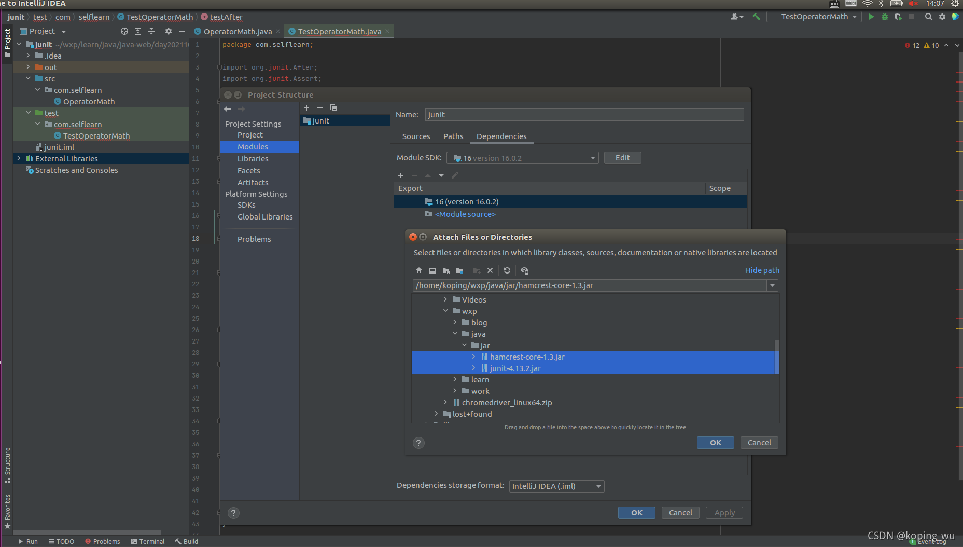Switch to the Paths tab

pyautogui.click(x=453, y=136)
